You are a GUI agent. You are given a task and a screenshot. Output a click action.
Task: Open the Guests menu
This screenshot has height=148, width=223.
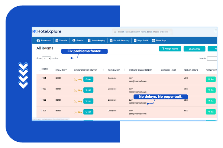point(78,40)
